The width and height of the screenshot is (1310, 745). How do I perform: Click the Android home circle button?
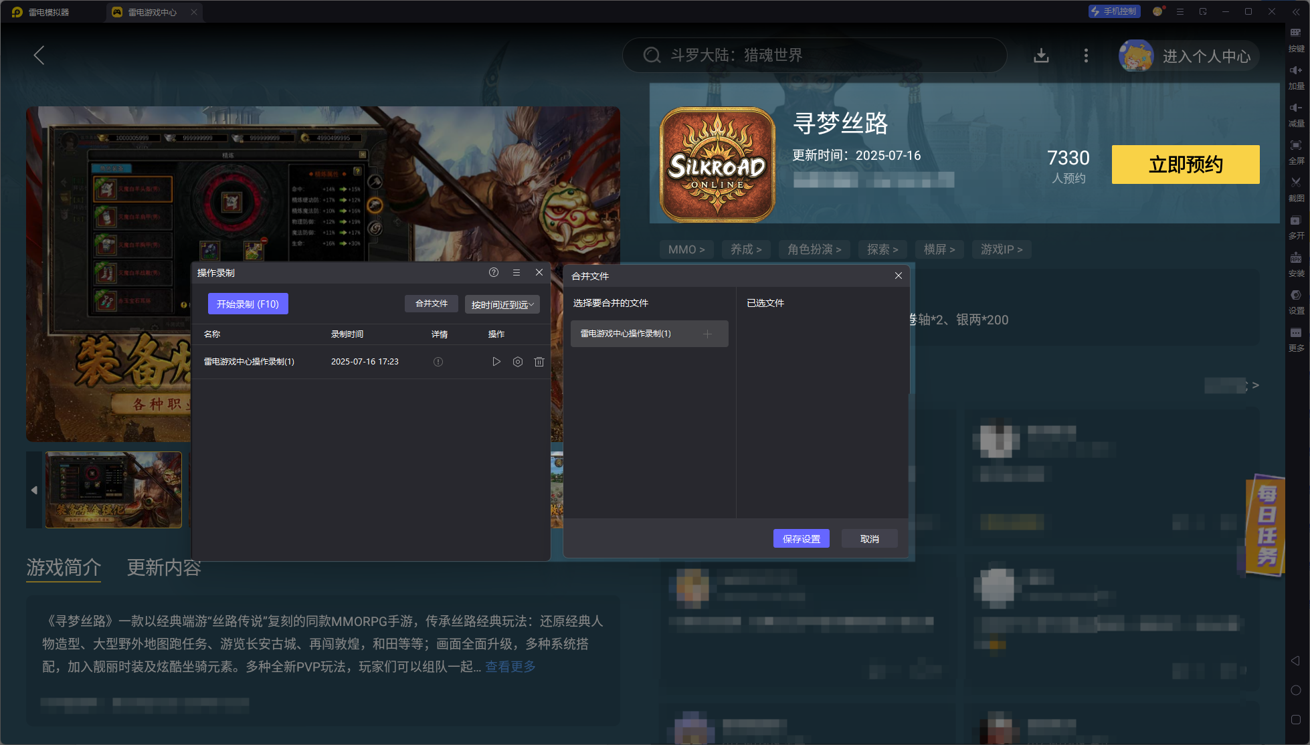1295,690
